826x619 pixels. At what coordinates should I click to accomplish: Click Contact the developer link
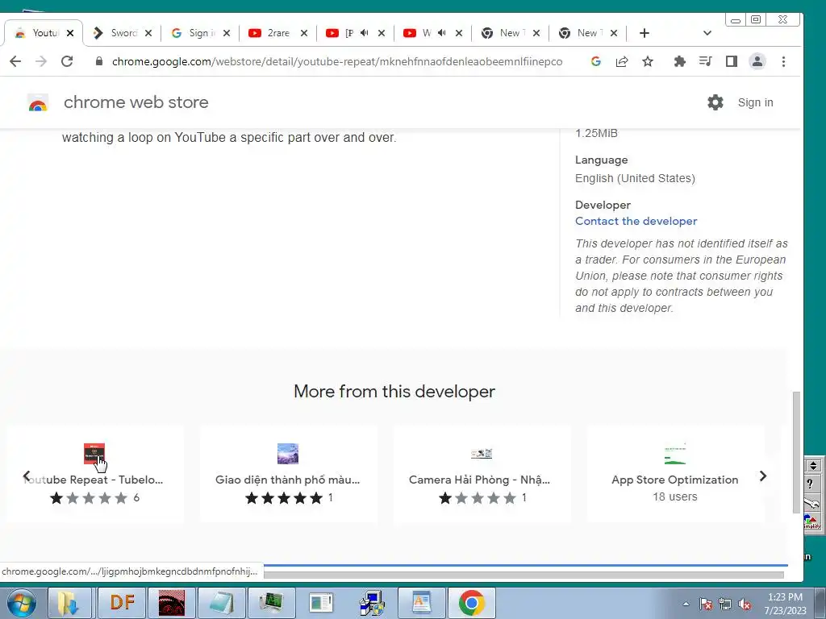click(x=636, y=221)
